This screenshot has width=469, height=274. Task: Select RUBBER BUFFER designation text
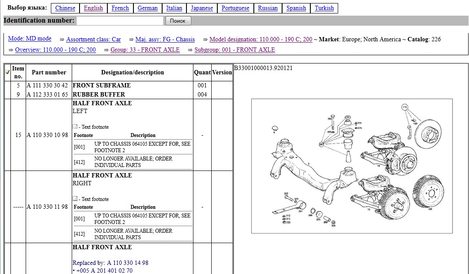tap(99, 94)
